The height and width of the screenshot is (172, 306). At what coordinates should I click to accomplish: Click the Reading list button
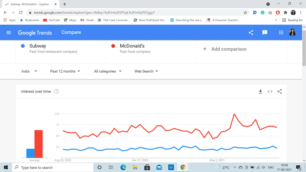(292, 20)
